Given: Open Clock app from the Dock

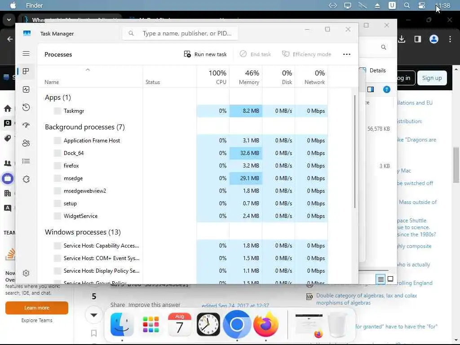Looking at the screenshot, I should [208, 324].
